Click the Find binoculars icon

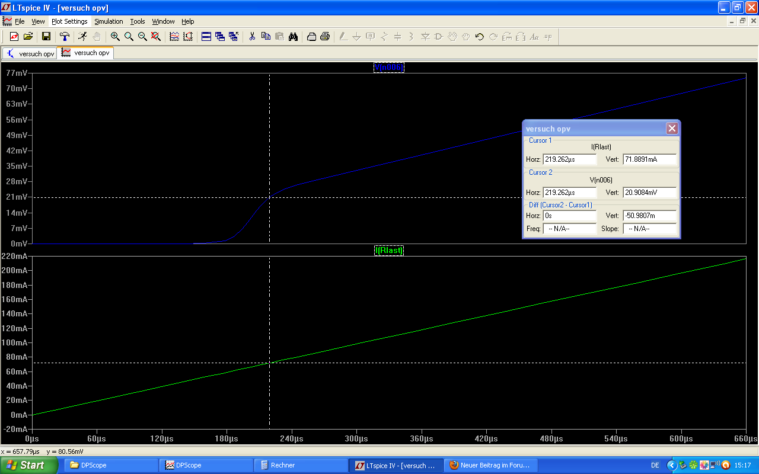pos(293,37)
